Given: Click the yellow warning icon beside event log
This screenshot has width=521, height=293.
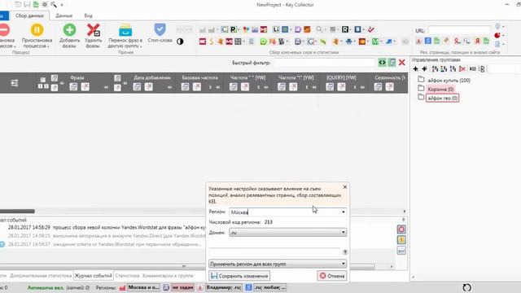Looking at the screenshot, I should coord(401,240).
